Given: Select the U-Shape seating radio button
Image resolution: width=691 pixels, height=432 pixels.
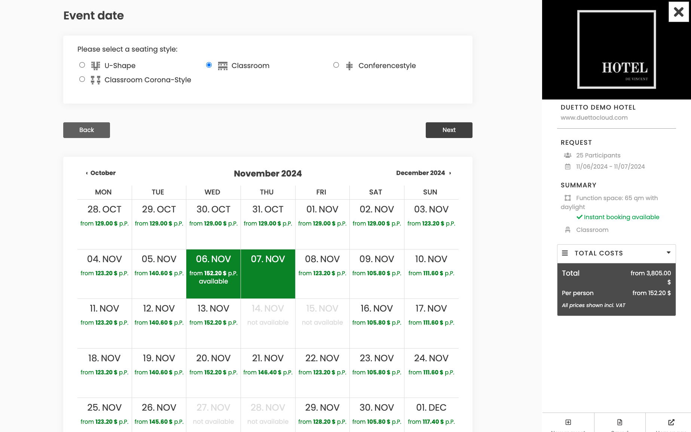Looking at the screenshot, I should click(82, 65).
